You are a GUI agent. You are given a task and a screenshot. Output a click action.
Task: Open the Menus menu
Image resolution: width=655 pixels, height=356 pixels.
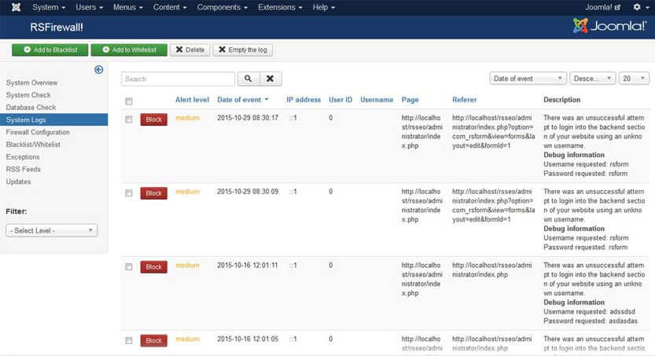(x=128, y=7)
